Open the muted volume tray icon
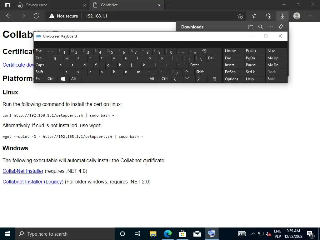Image resolution: width=320 pixels, height=240 pixels. 268,234
